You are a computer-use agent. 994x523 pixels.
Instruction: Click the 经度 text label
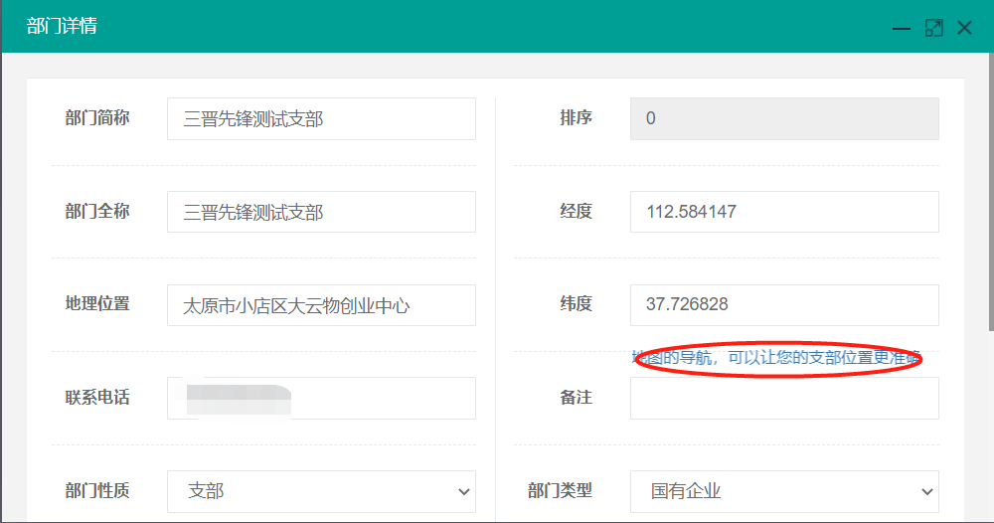tap(576, 211)
